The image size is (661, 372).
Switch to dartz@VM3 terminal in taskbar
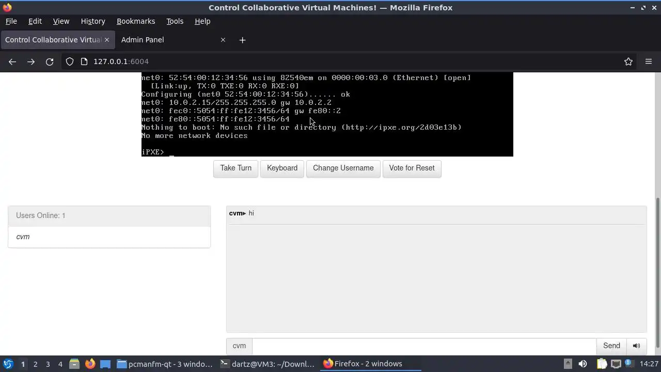coord(267,364)
